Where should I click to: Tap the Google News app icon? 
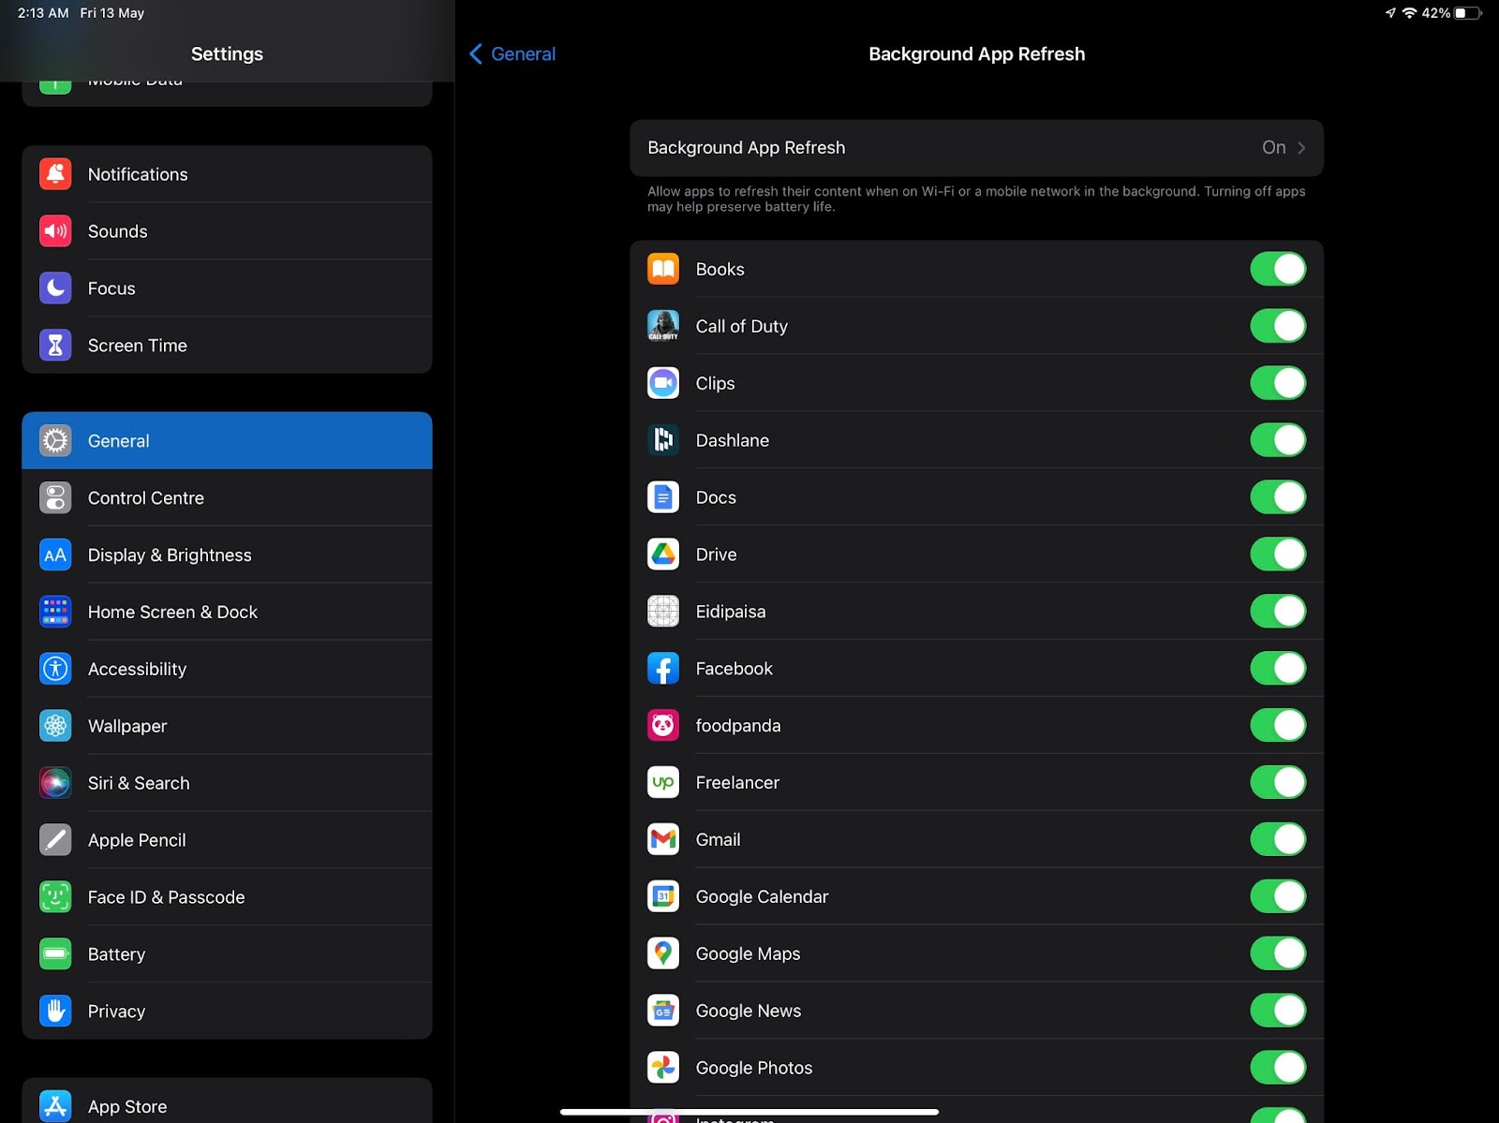pos(663,1012)
